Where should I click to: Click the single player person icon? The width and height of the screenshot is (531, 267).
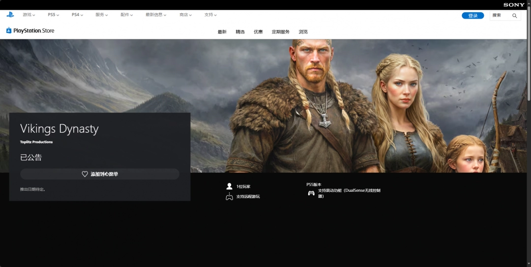[x=229, y=186]
